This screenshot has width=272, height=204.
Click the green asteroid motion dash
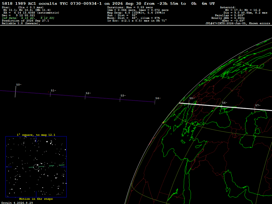pyautogui.click(x=52, y=166)
